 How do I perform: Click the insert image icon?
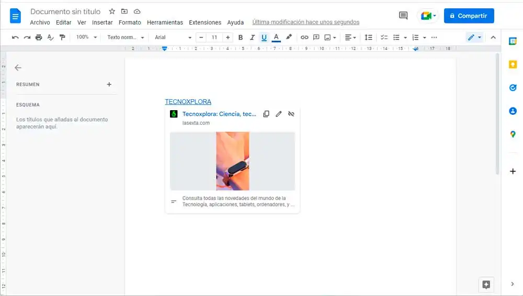point(327,37)
